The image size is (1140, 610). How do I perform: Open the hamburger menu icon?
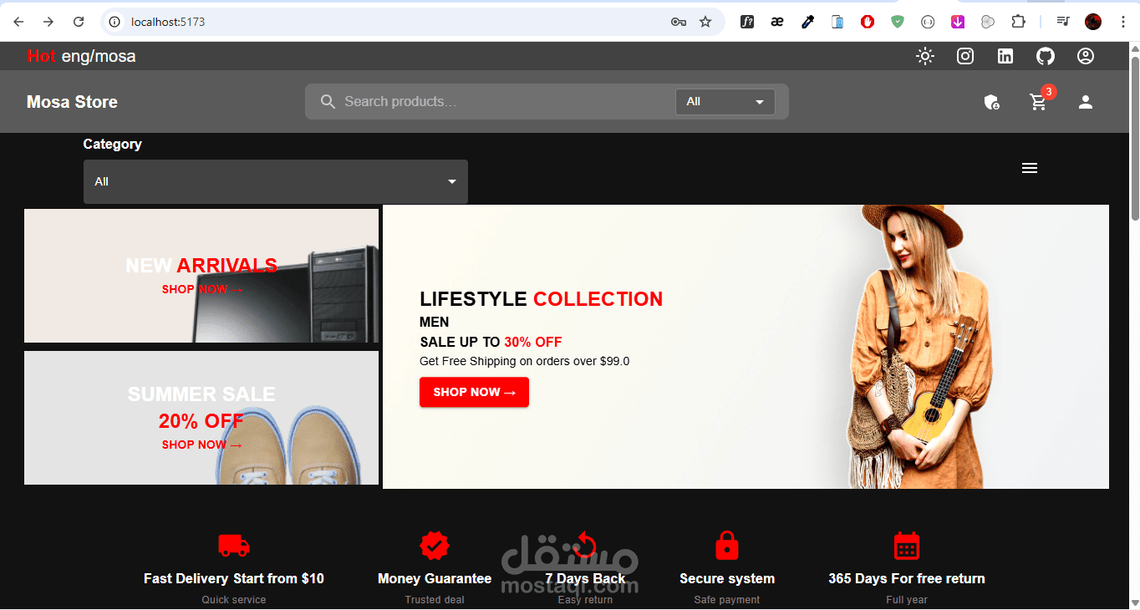[x=1030, y=168]
